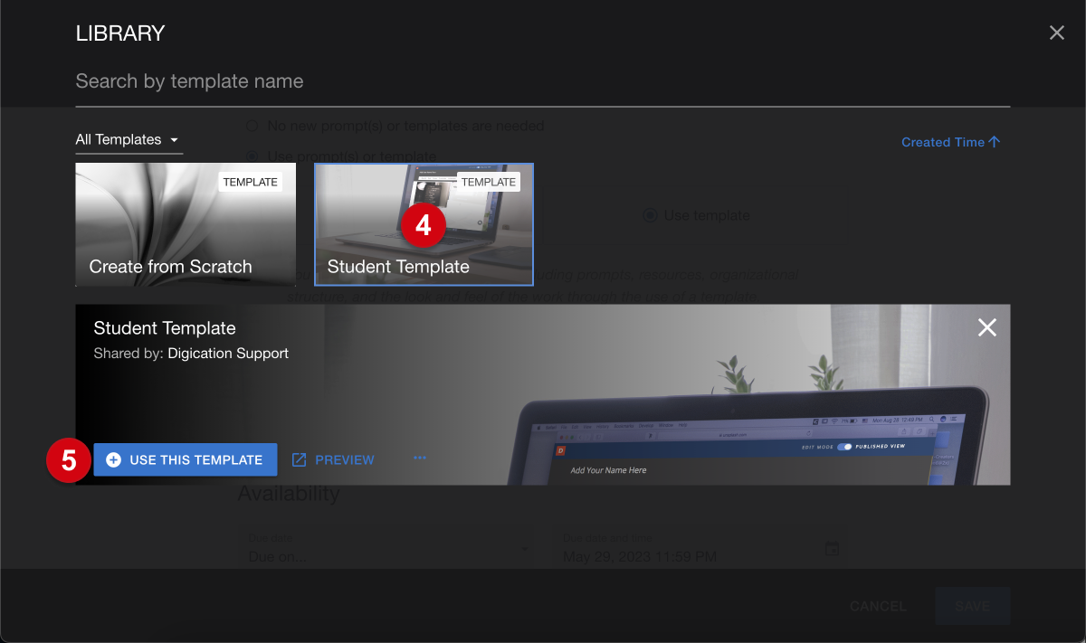The image size is (1086, 643).
Task: Click the 'Student Template' panel heading text
Action: click(165, 328)
